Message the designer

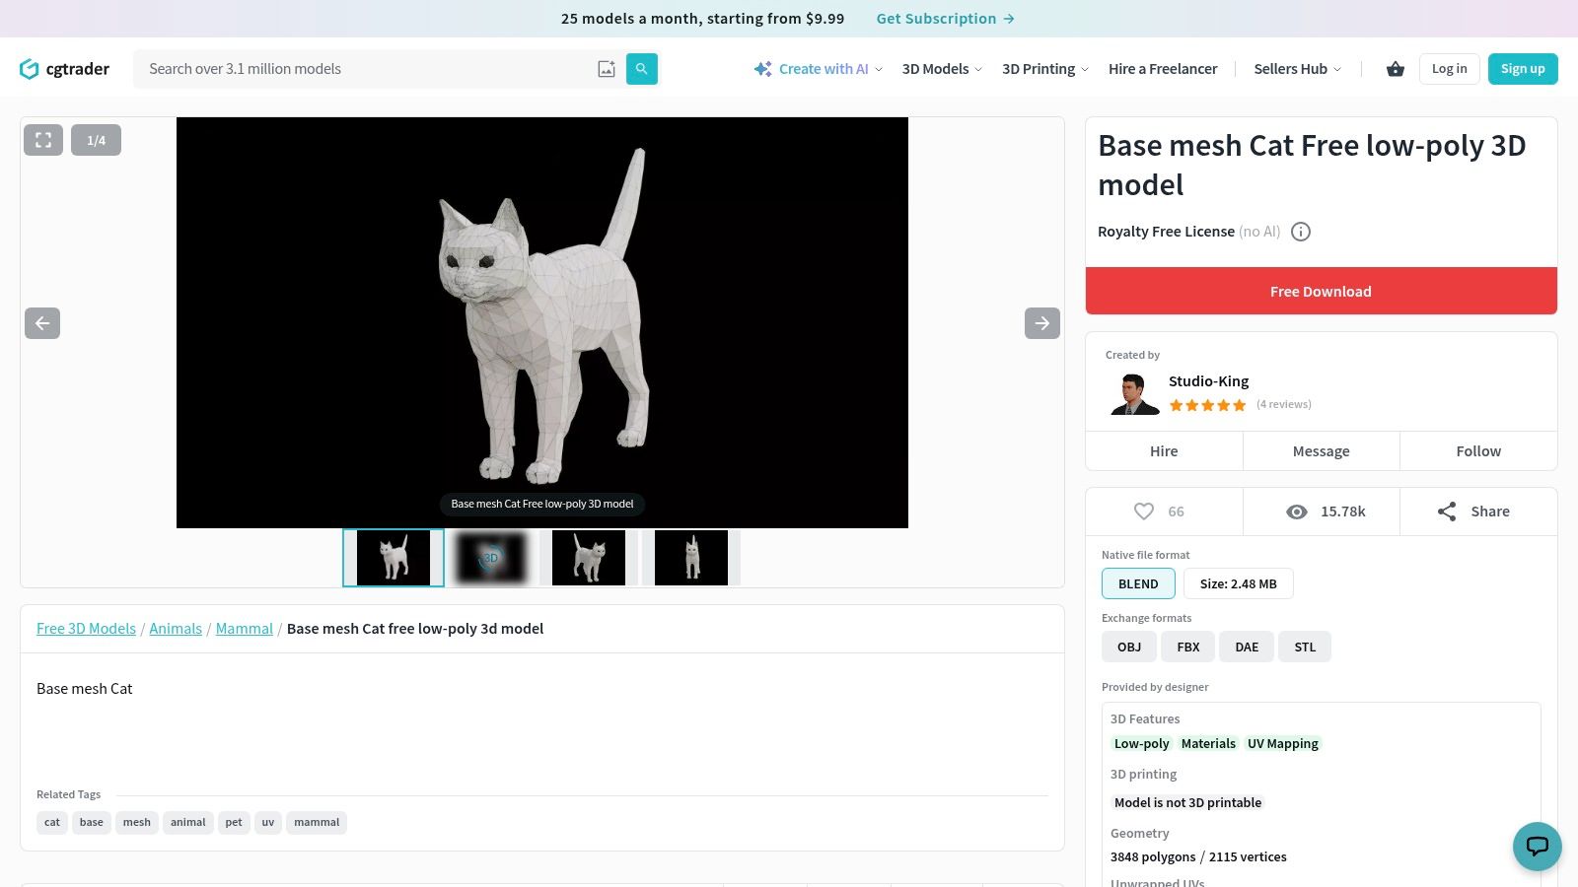[1322, 451]
